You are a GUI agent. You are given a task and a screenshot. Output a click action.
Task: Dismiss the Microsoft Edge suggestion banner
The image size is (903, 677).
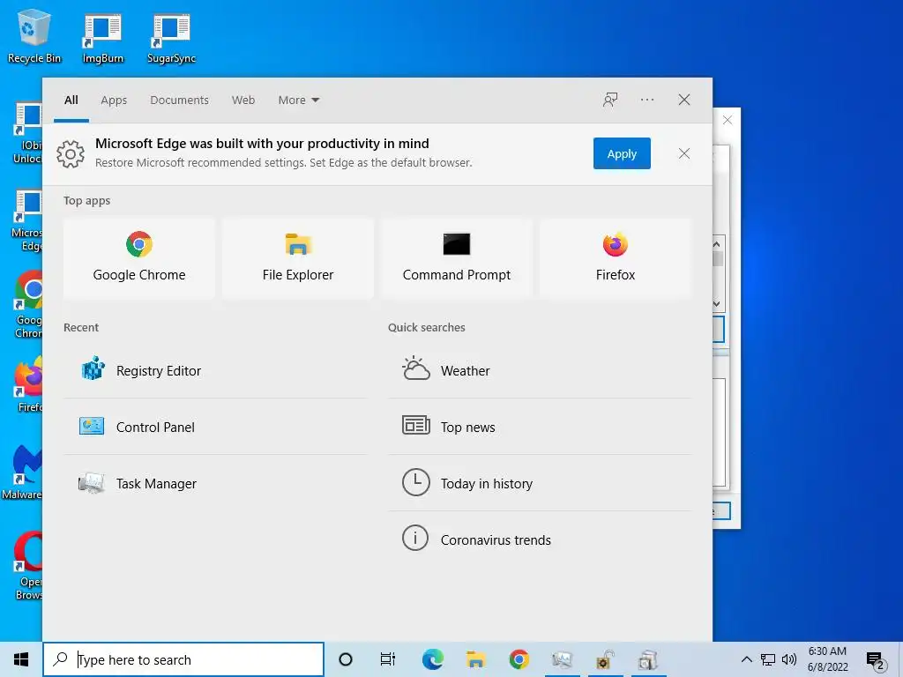683,153
